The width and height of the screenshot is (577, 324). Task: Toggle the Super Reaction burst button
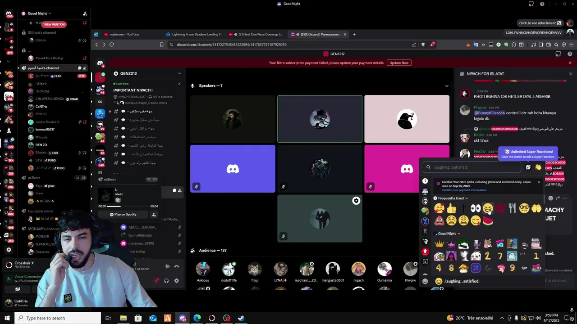point(528,167)
